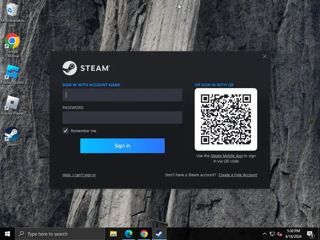Switch to Chrome in the taskbar
The height and width of the screenshot is (240, 320).
pyautogui.click(x=144, y=234)
